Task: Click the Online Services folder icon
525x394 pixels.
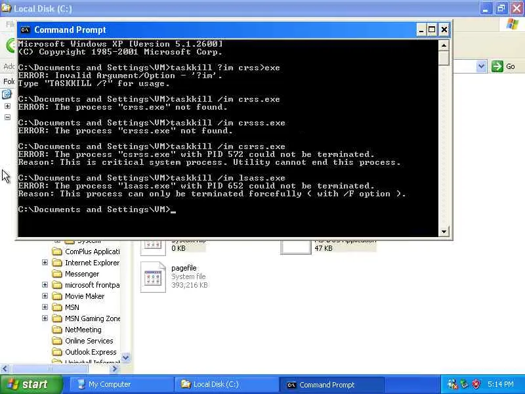Action: coord(57,341)
